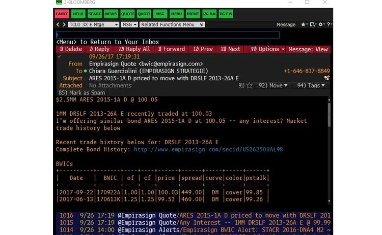Click the red CANCEL key
Viewport: 382px width, 235px height.
[62, 14]
